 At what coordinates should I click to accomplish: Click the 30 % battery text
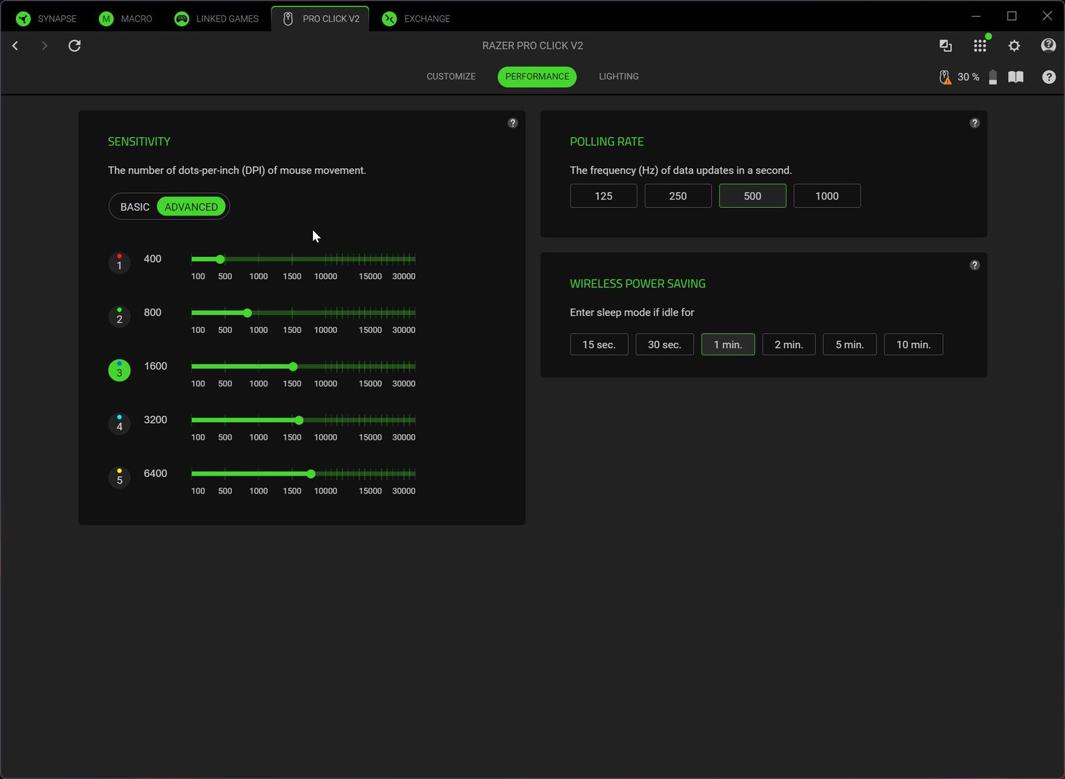click(968, 77)
